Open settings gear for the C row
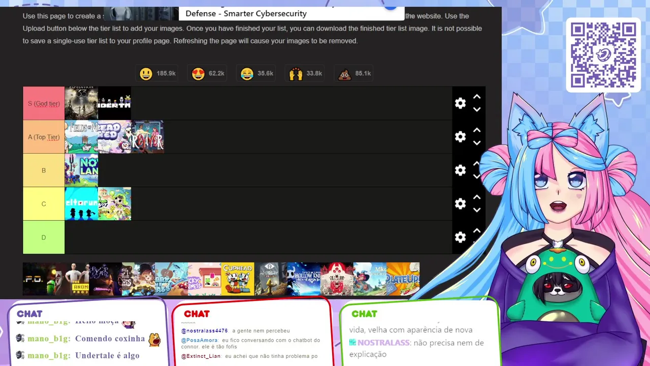The height and width of the screenshot is (366, 650). [x=460, y=204]
